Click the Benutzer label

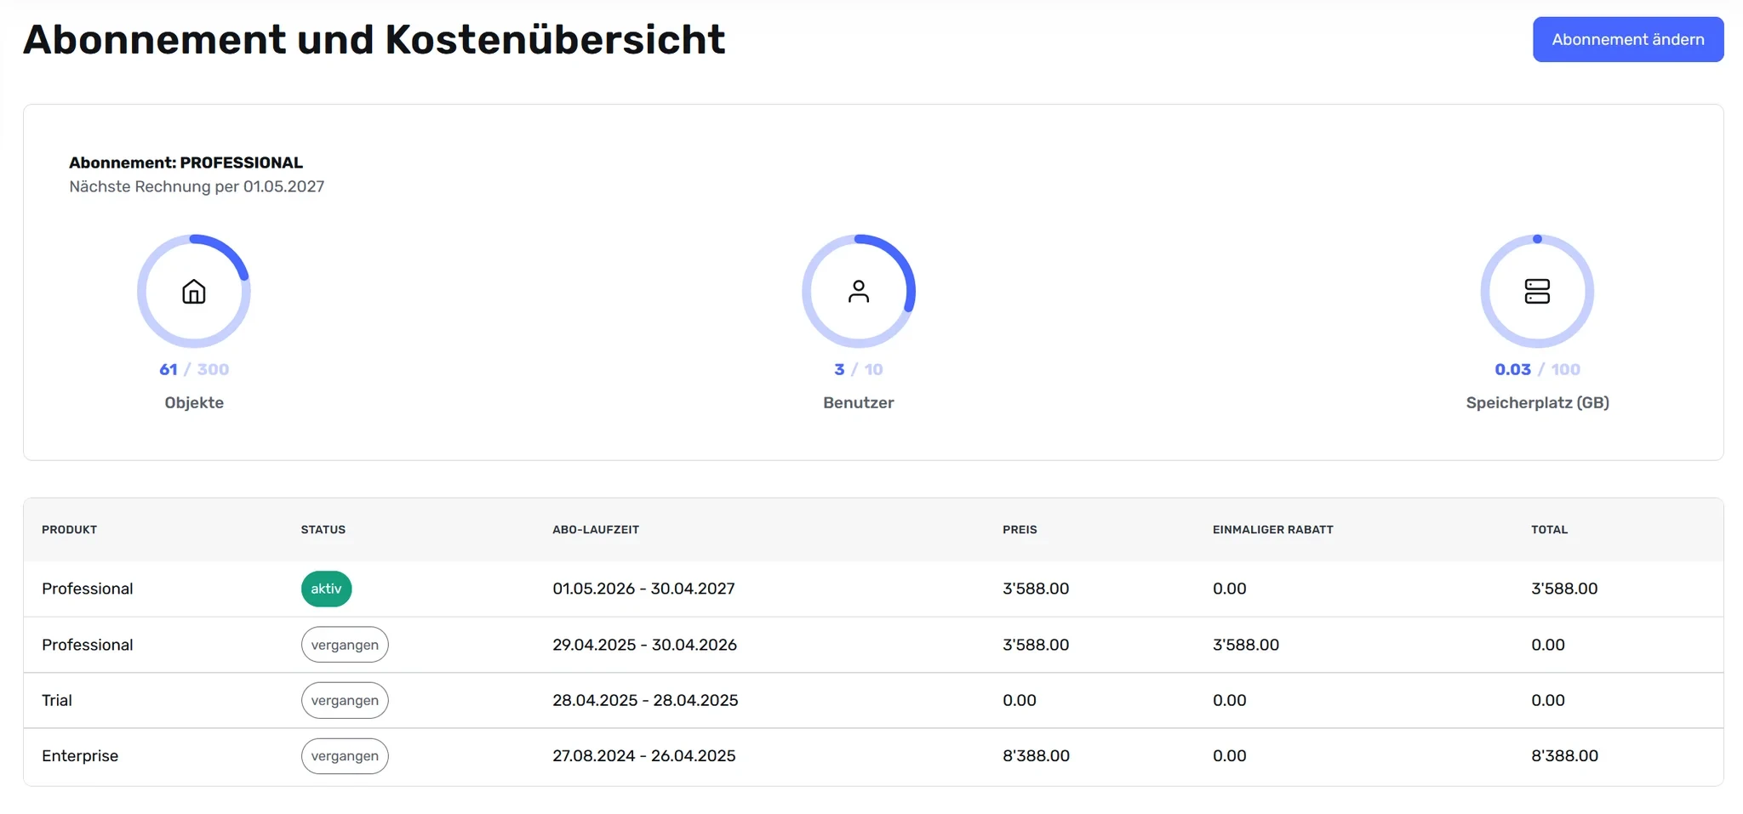859,402
